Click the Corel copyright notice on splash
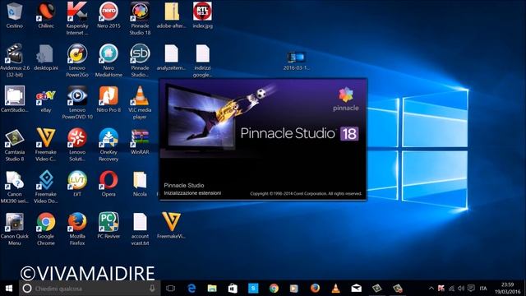This screenshot has width=526, height=296. coord(306,194)
